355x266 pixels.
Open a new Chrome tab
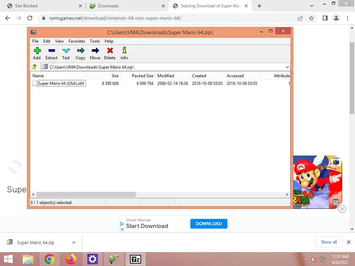coord(259,6)
